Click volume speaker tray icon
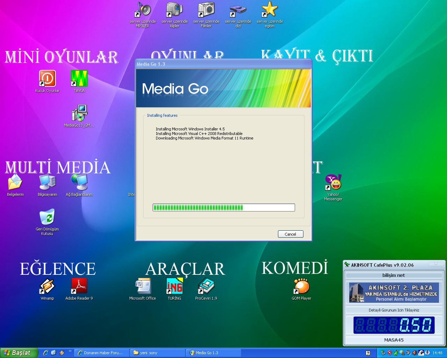447x358 pixels. (x=415, y=353)
